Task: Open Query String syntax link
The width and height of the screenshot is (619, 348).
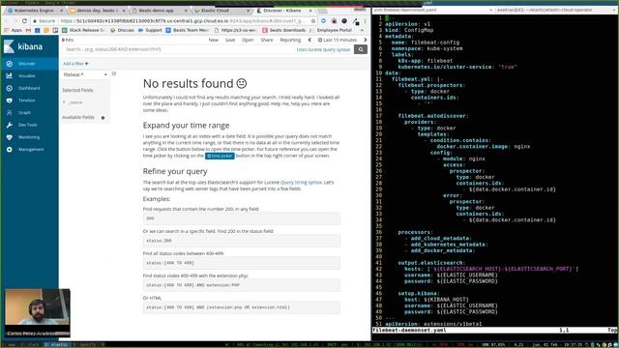Action: [x=301, y=183]
